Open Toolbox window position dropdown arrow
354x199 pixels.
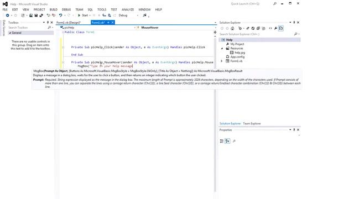tap(44, 23)
